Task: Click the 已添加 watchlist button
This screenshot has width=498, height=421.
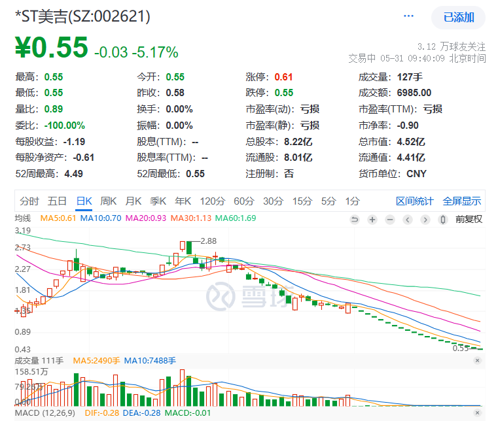Action: [x=459, y=18]
